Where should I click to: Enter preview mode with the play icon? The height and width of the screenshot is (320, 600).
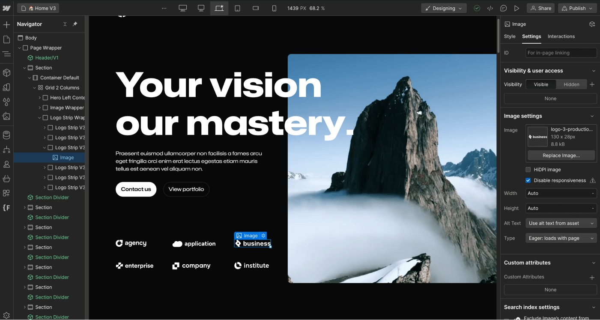(x=516, y=8)
